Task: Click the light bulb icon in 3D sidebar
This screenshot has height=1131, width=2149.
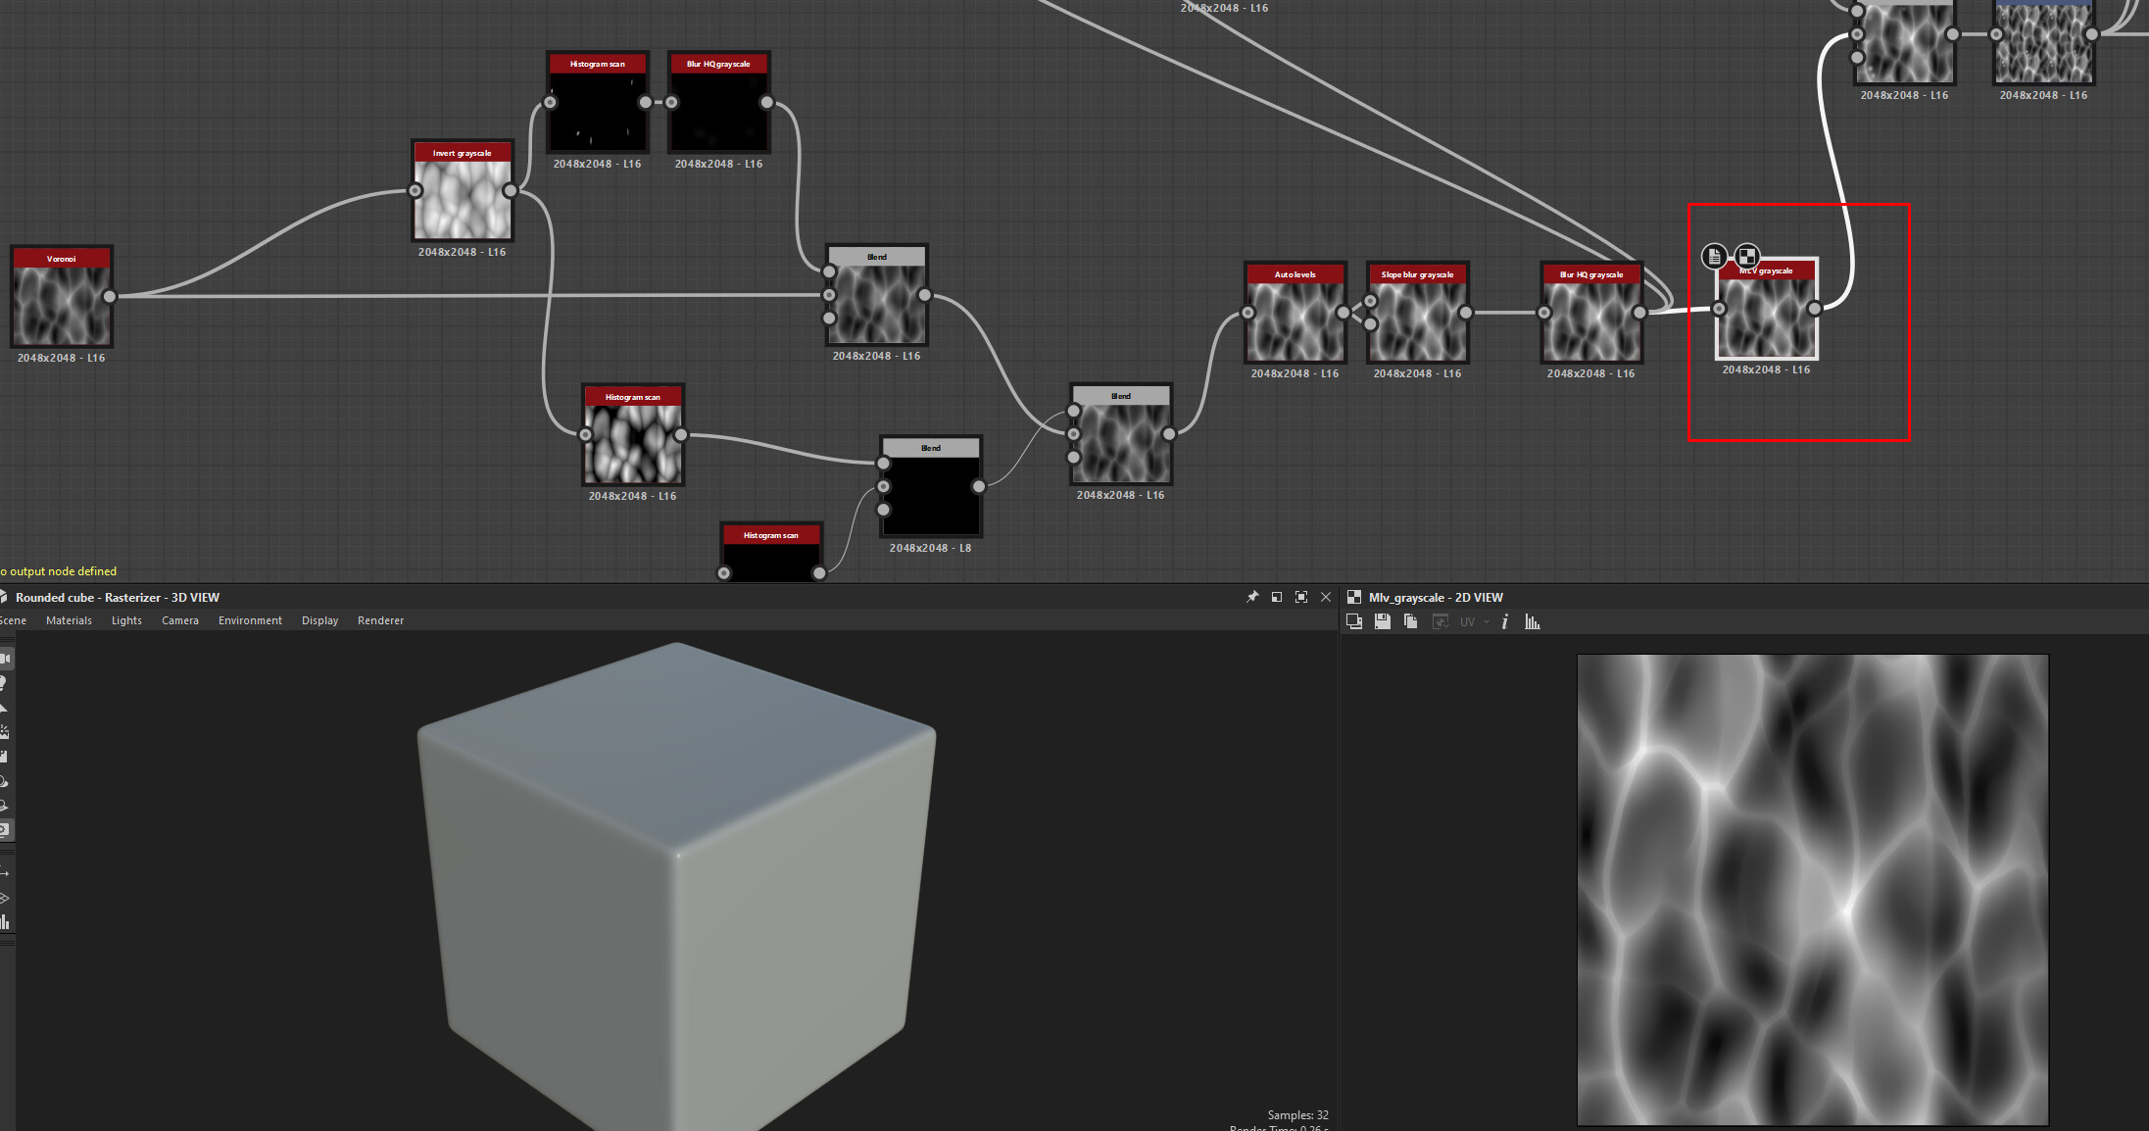Action: click(4, 683)
